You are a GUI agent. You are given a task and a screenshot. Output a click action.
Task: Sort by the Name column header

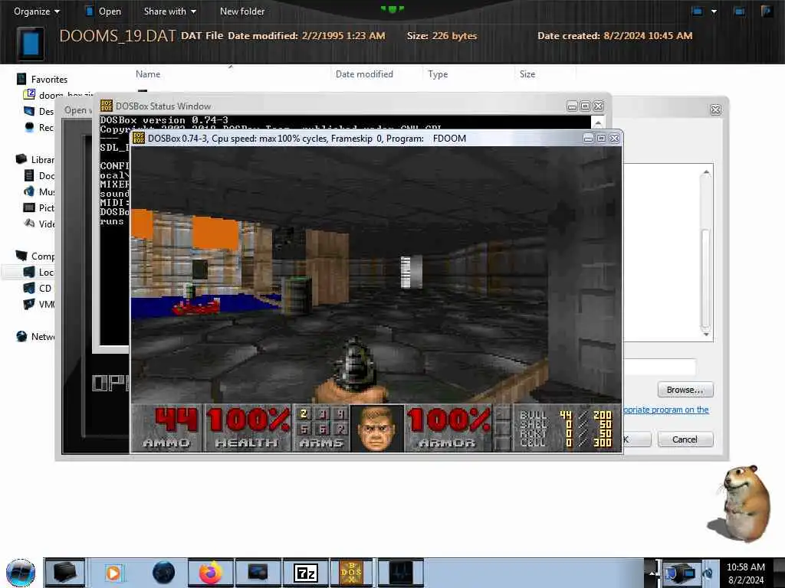(x=148, y=74)
